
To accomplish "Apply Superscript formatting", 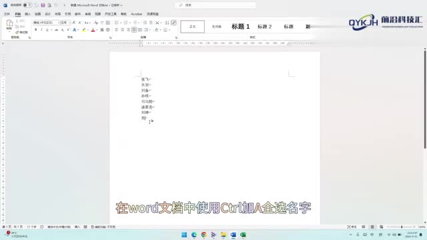I will 68,29.
